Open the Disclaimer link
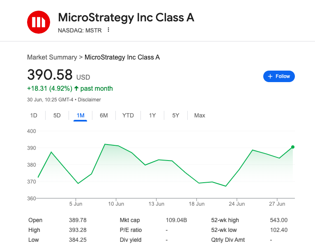 (89, 100)
